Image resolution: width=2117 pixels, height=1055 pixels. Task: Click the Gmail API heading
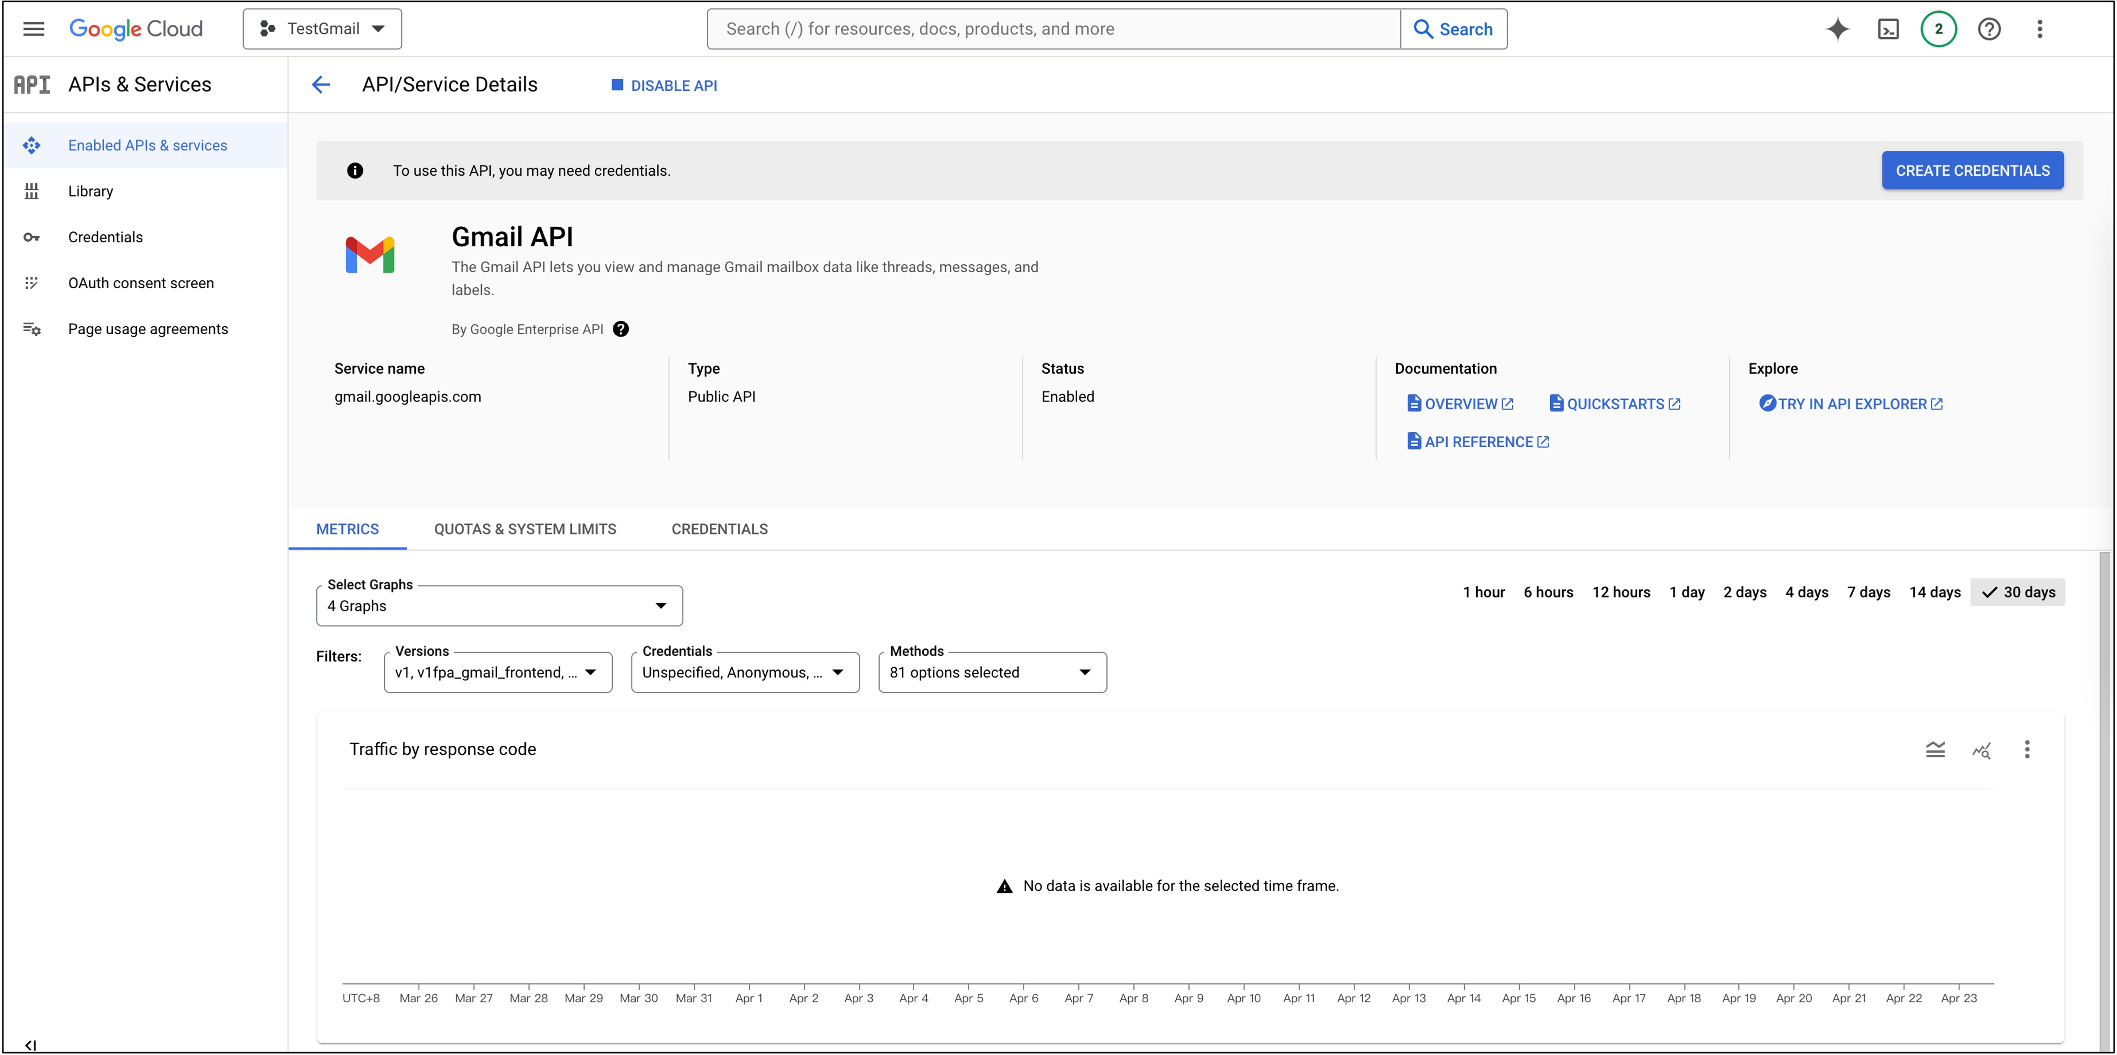point(512,236)
